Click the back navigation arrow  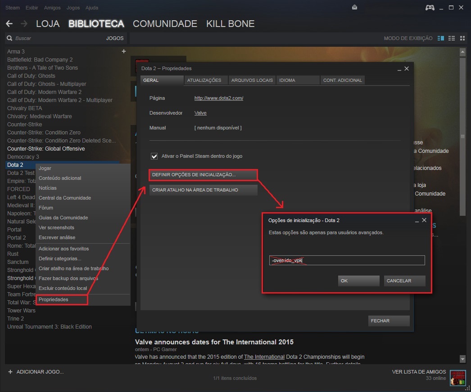9,24
